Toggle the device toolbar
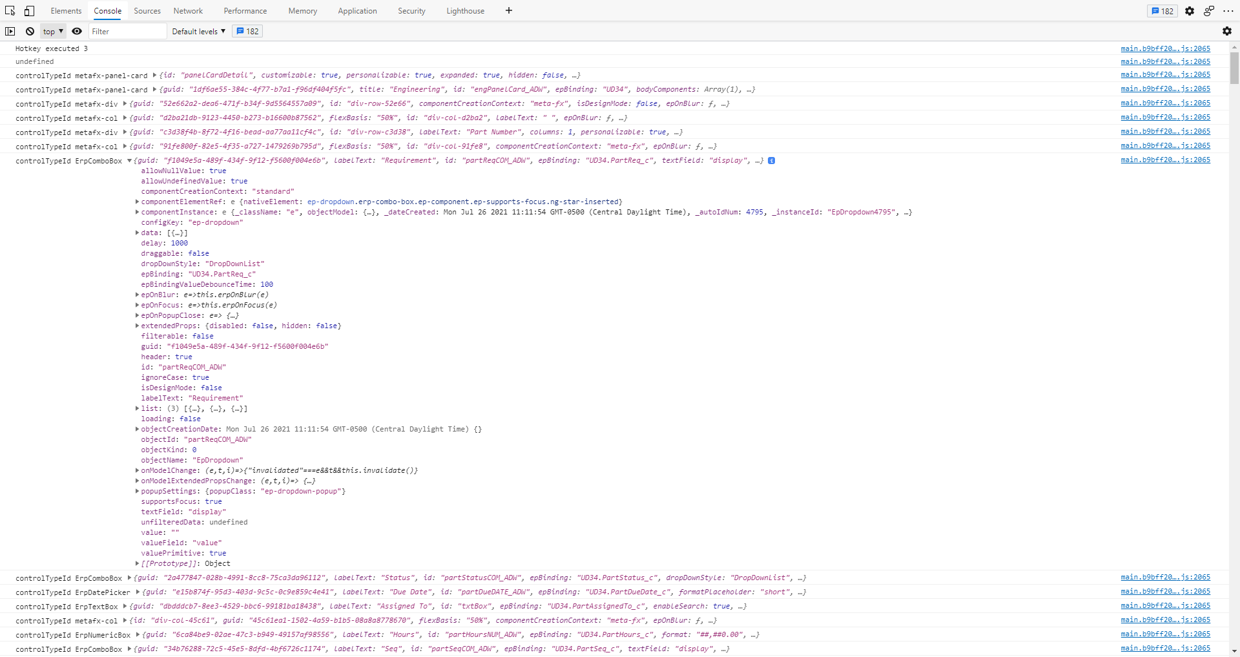The width and height of the screenshot is (1240, 657). click(30, 11)
